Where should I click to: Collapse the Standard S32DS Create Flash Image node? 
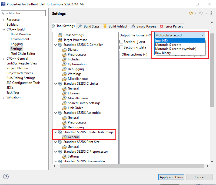tap(55, 132)
